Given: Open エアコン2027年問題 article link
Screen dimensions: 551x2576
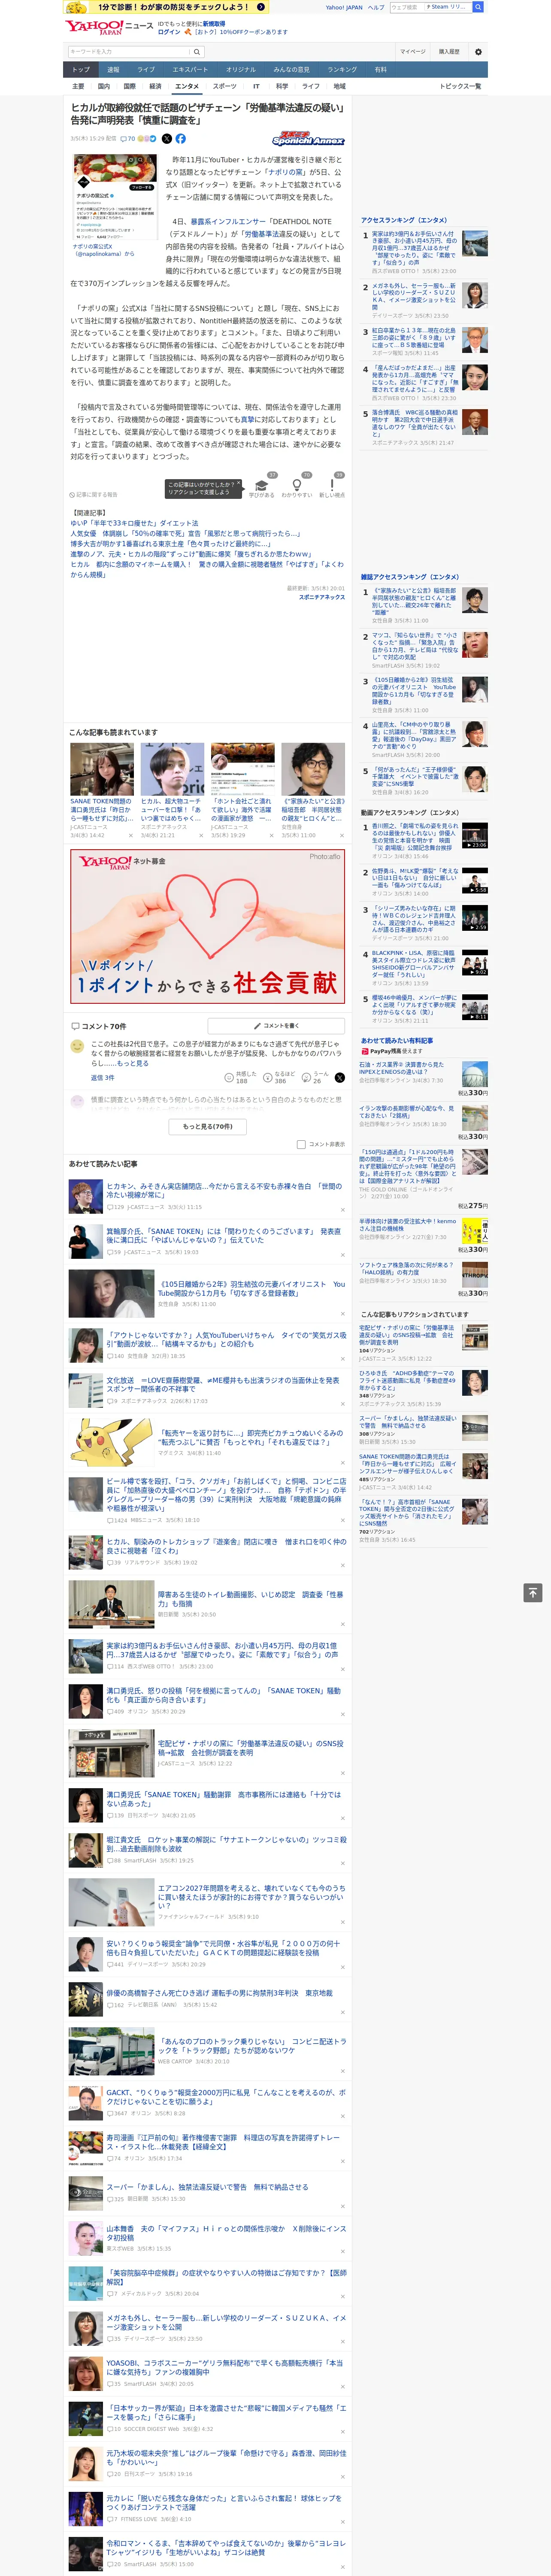Looking at the screenshot, I should pyautogui.click(x=251, y=1897).
